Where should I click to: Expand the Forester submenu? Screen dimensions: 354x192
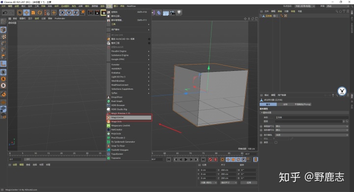coord(129,64)
